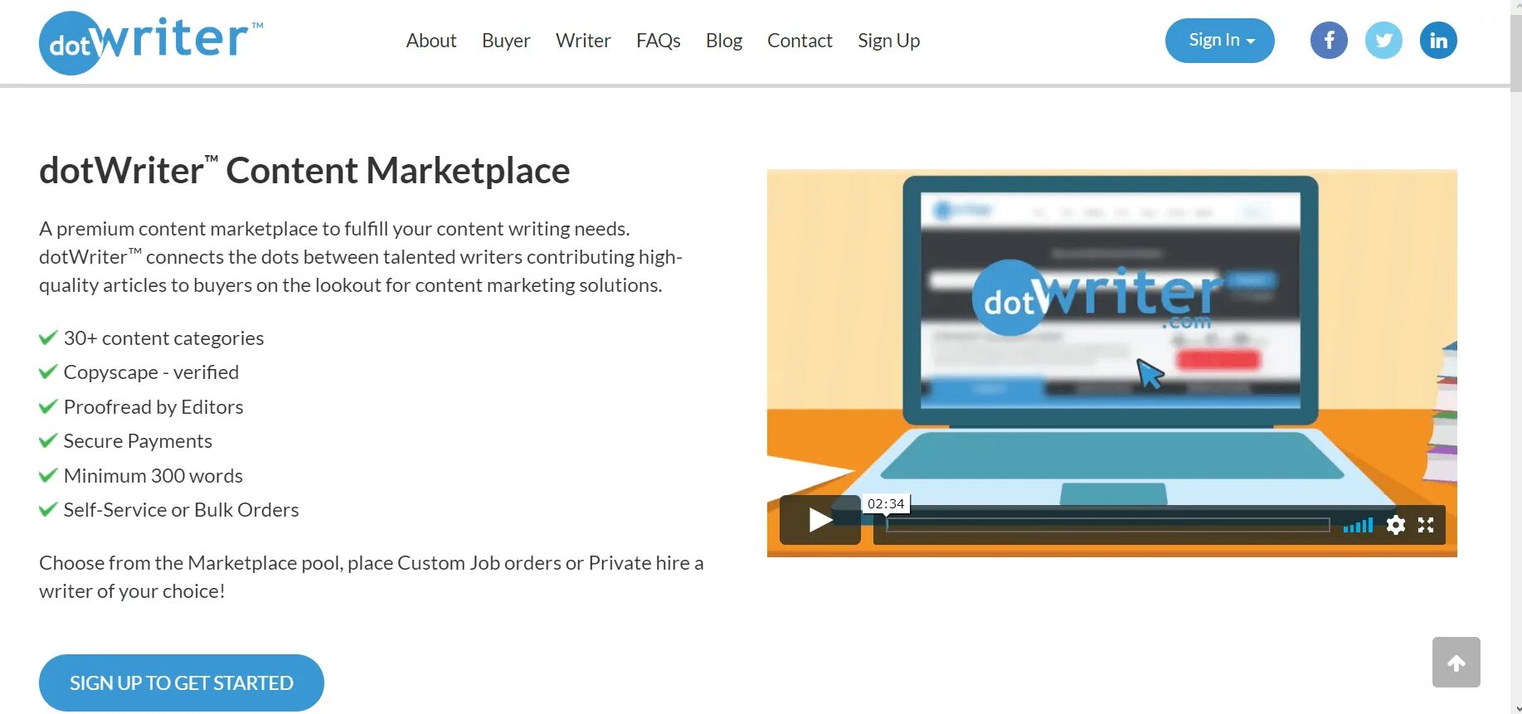Open the Blog page
1522x714 pixels.
tap(724, 41)
